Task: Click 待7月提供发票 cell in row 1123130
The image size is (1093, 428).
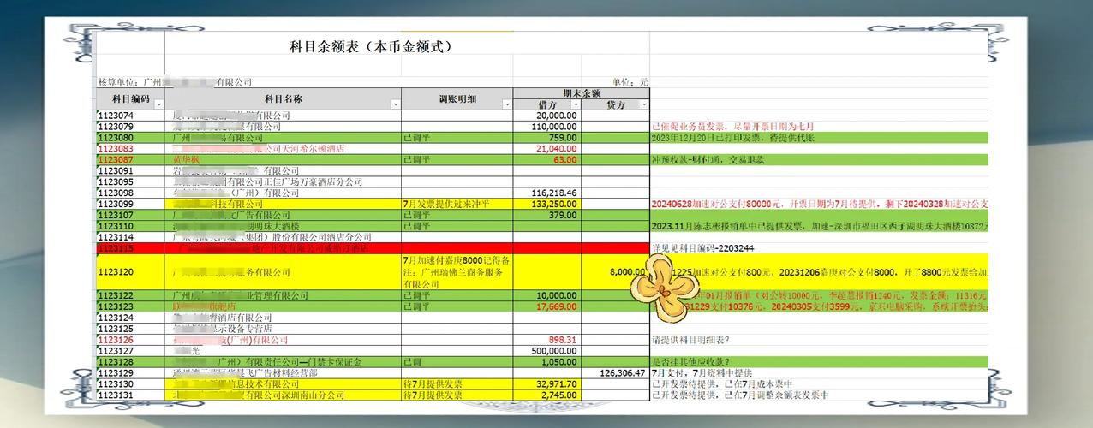Action: pyautogui.click(x=457, y=384)
